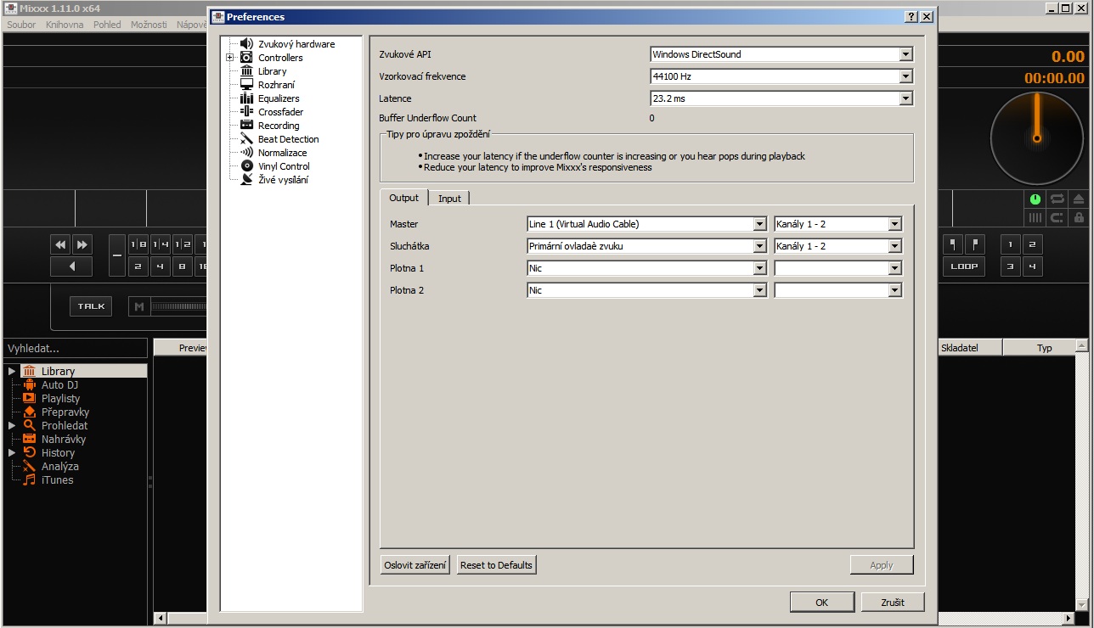Open Soubor menu in Mixxx
The image size is (1094, 628).
tap(21, 25)
